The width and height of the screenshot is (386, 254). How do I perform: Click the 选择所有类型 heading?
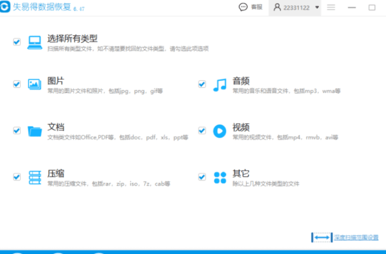pyautogui.click(x=73, y=39)
